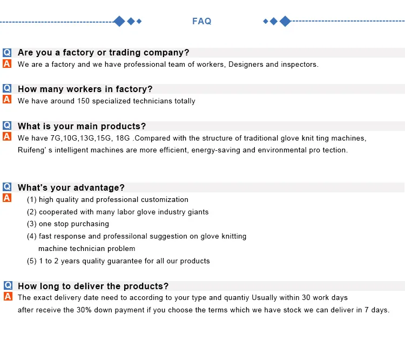Select the "Are you a factory or trading company?" heading
This screenshot has height=342, width=405.
pyautogui.click(x=103, y=53)
